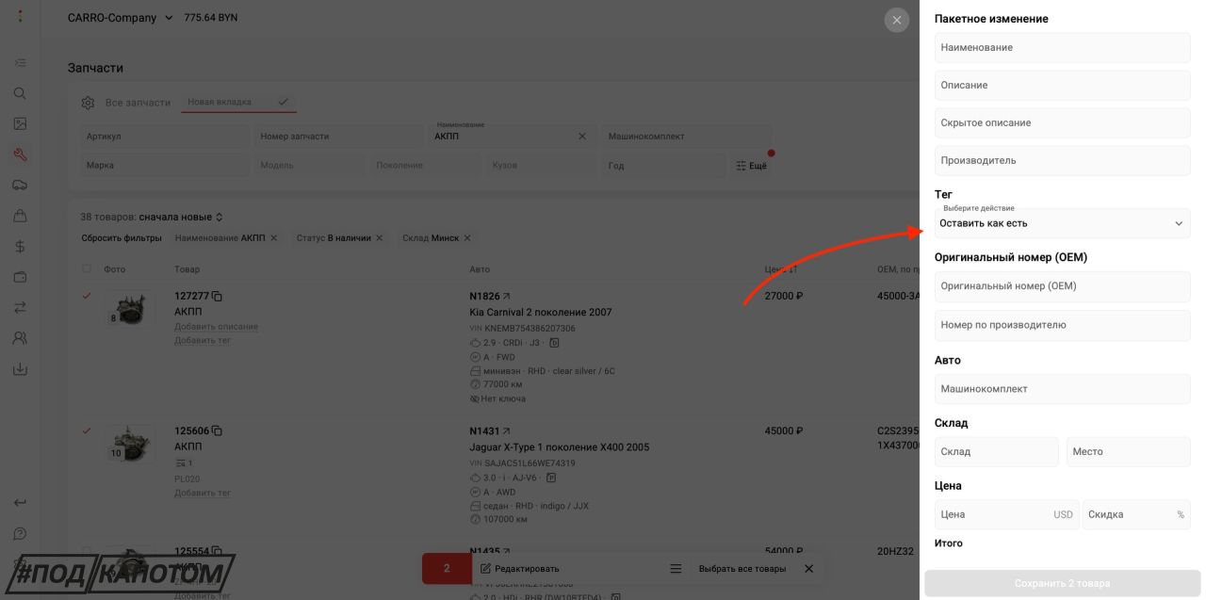Open the car section in sidebar
1206x600 pixels.
[x=20, y=186]
